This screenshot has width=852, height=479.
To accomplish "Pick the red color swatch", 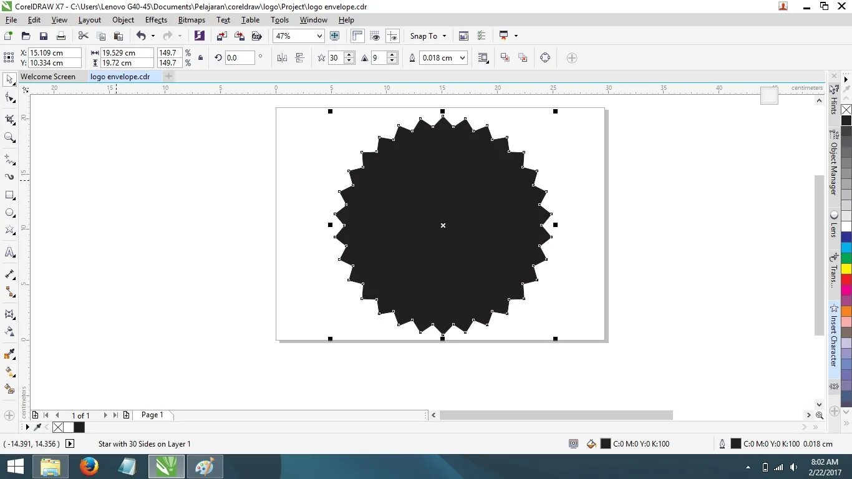I will click(x=846, y=279).
